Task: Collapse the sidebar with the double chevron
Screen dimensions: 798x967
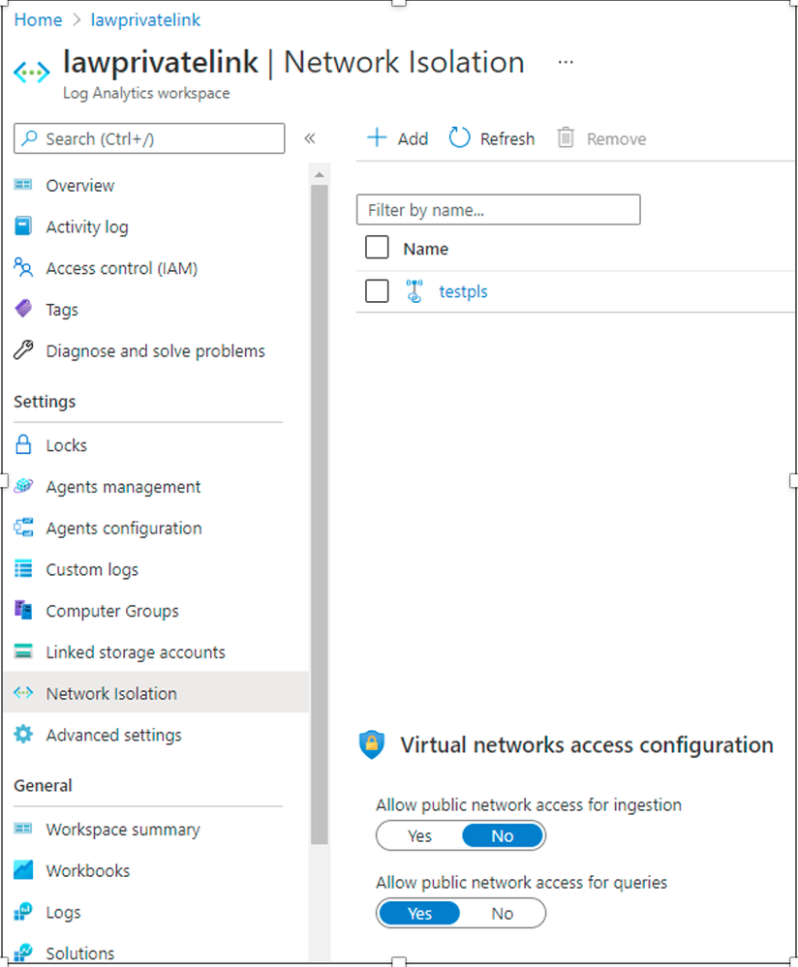Action: click(310, 138)
